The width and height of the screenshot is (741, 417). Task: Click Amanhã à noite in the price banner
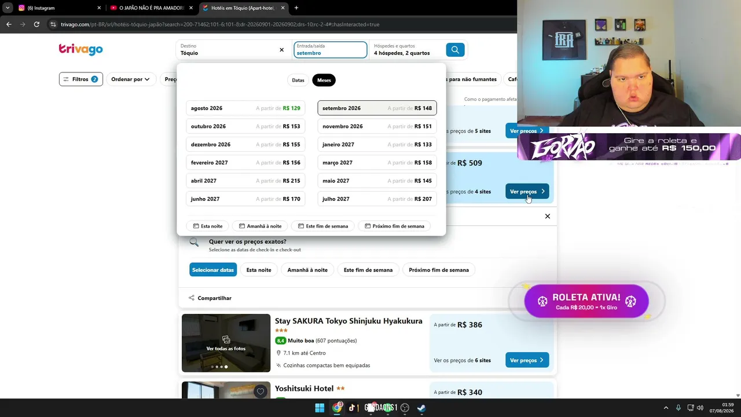click(x=307, y=270)
